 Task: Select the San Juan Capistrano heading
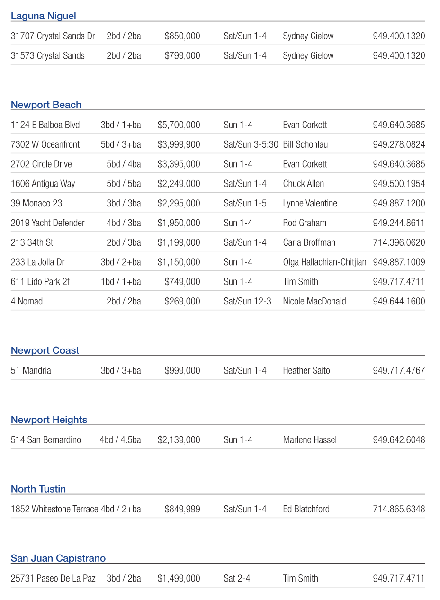coord(58,558)
